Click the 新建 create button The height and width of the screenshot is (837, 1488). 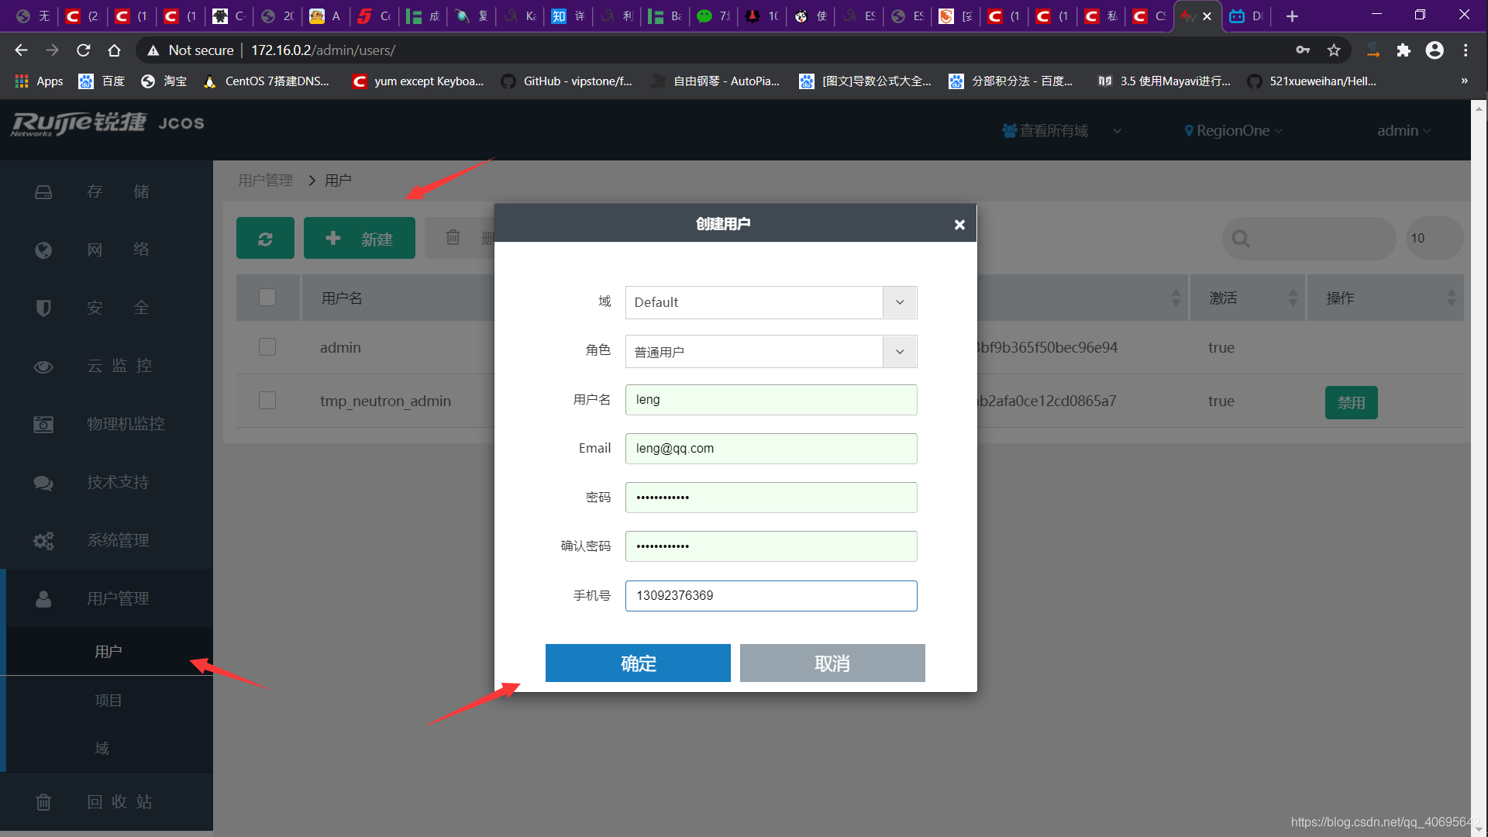(360, 238)
